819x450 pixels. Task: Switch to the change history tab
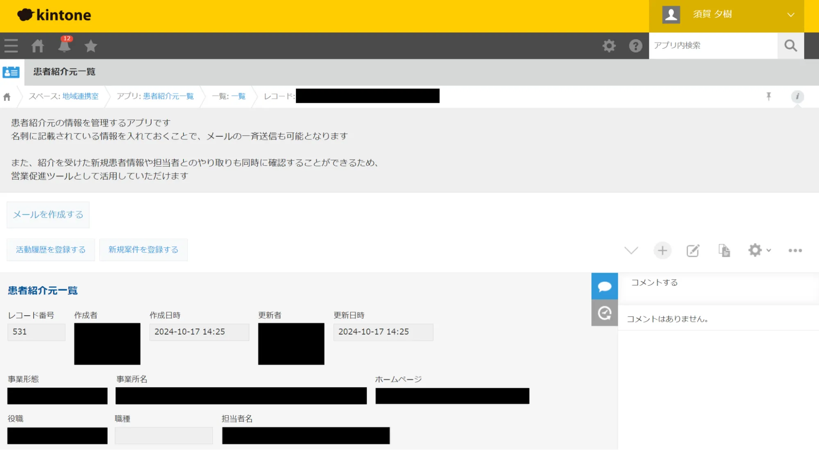pos(604,313)
